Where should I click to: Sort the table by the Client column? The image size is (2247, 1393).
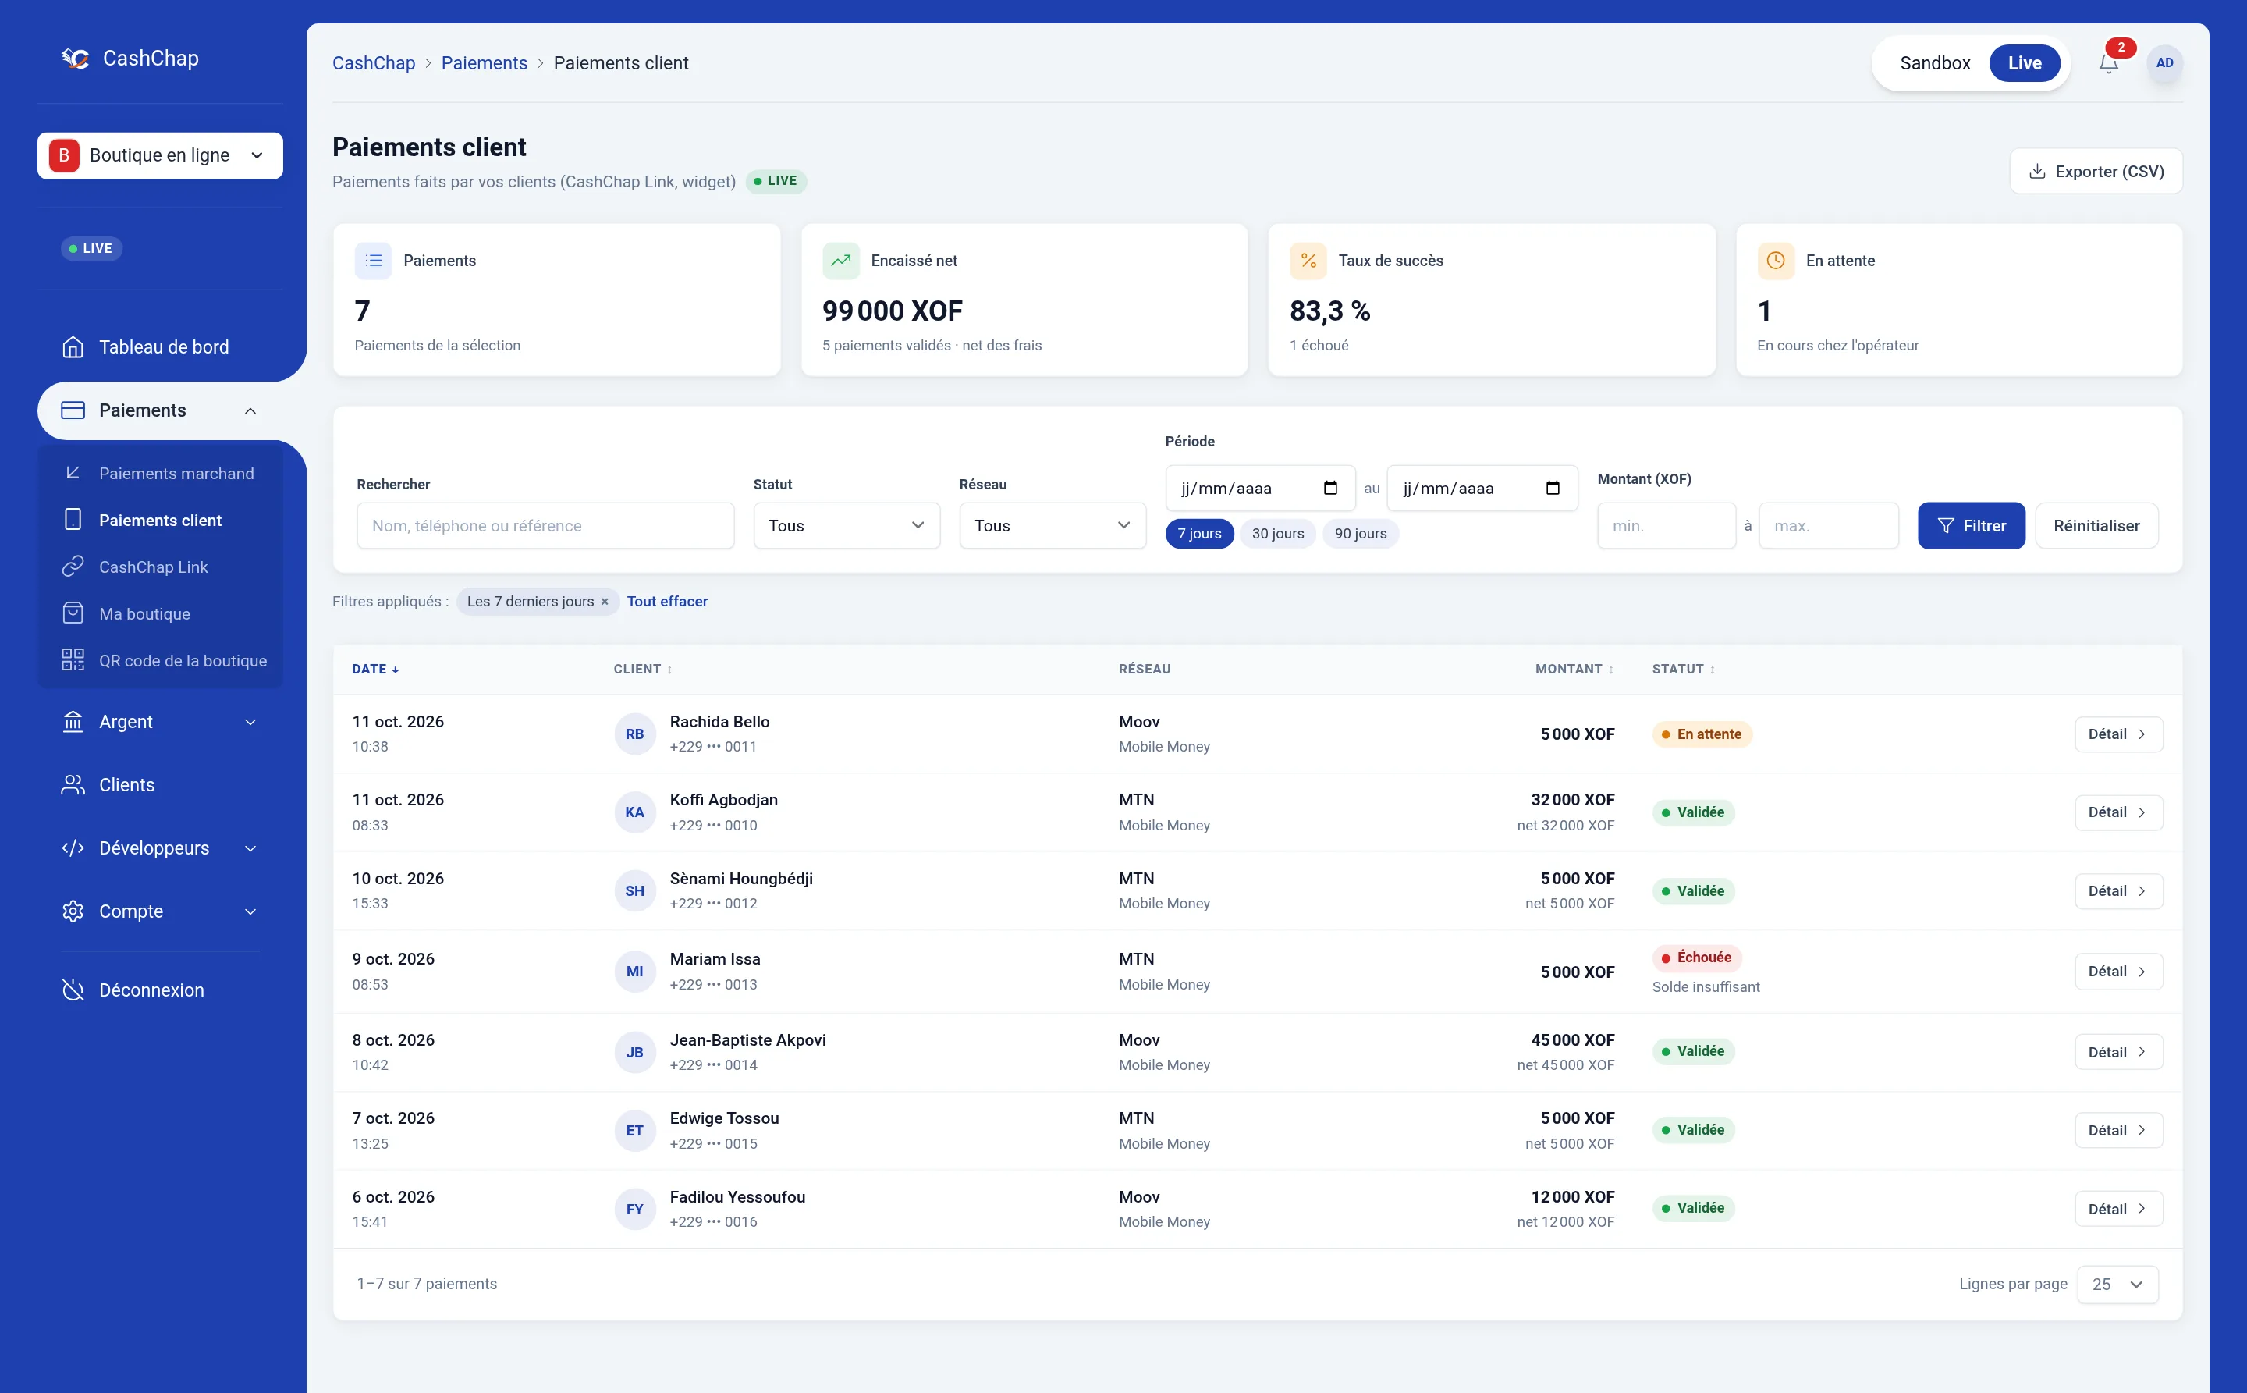(x=643, y=669)
